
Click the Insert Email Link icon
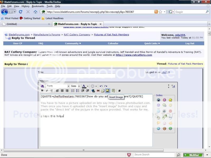103,91
